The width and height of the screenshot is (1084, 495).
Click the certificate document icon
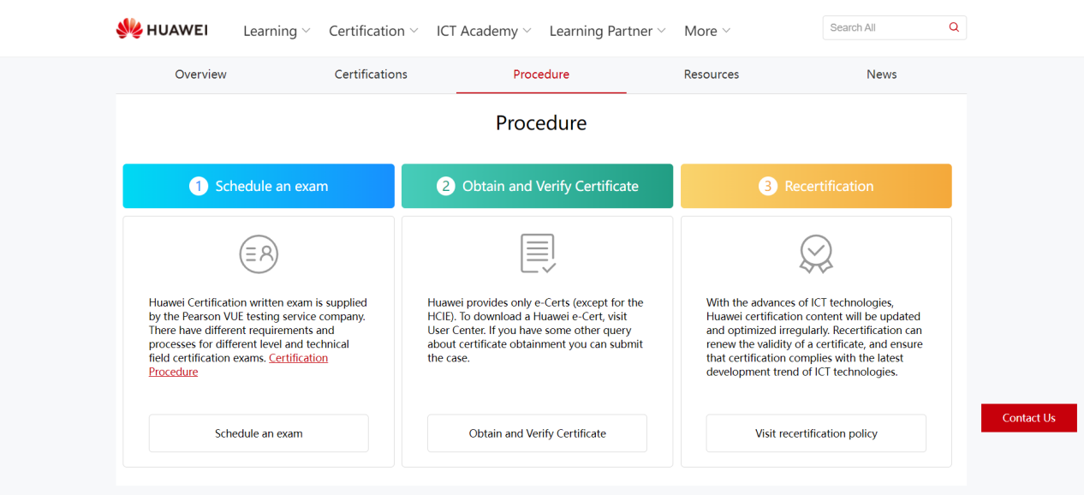(538, 253)
